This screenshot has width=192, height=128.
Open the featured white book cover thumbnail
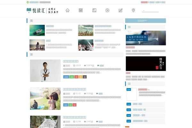click(132, 94)
